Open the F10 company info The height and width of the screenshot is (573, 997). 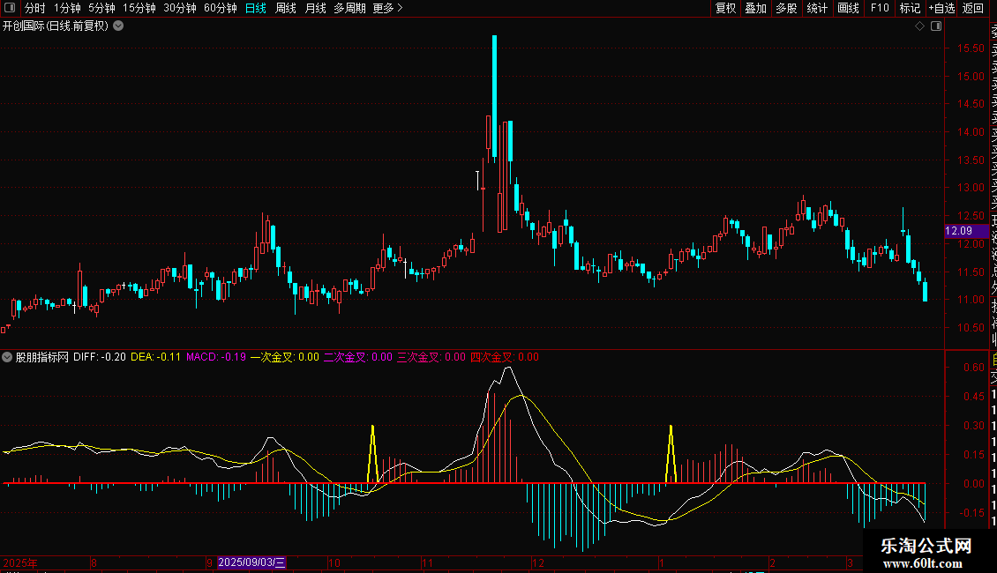pos(880,8)
